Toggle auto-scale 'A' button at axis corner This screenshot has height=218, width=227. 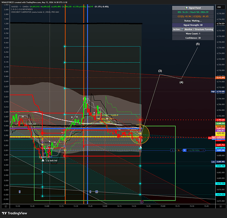coord(220,206)
